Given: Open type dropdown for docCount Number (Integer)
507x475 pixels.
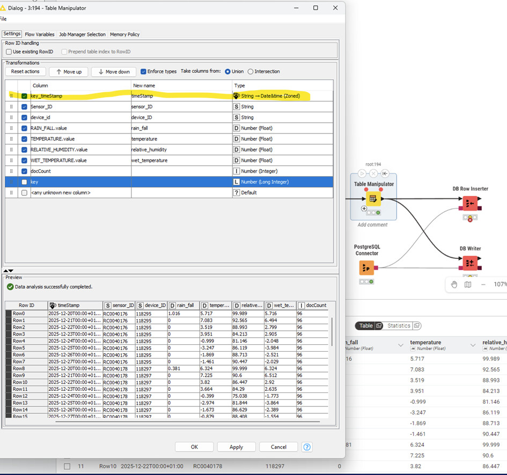Looking at the screenshot, I should click(x=282, y=171).
